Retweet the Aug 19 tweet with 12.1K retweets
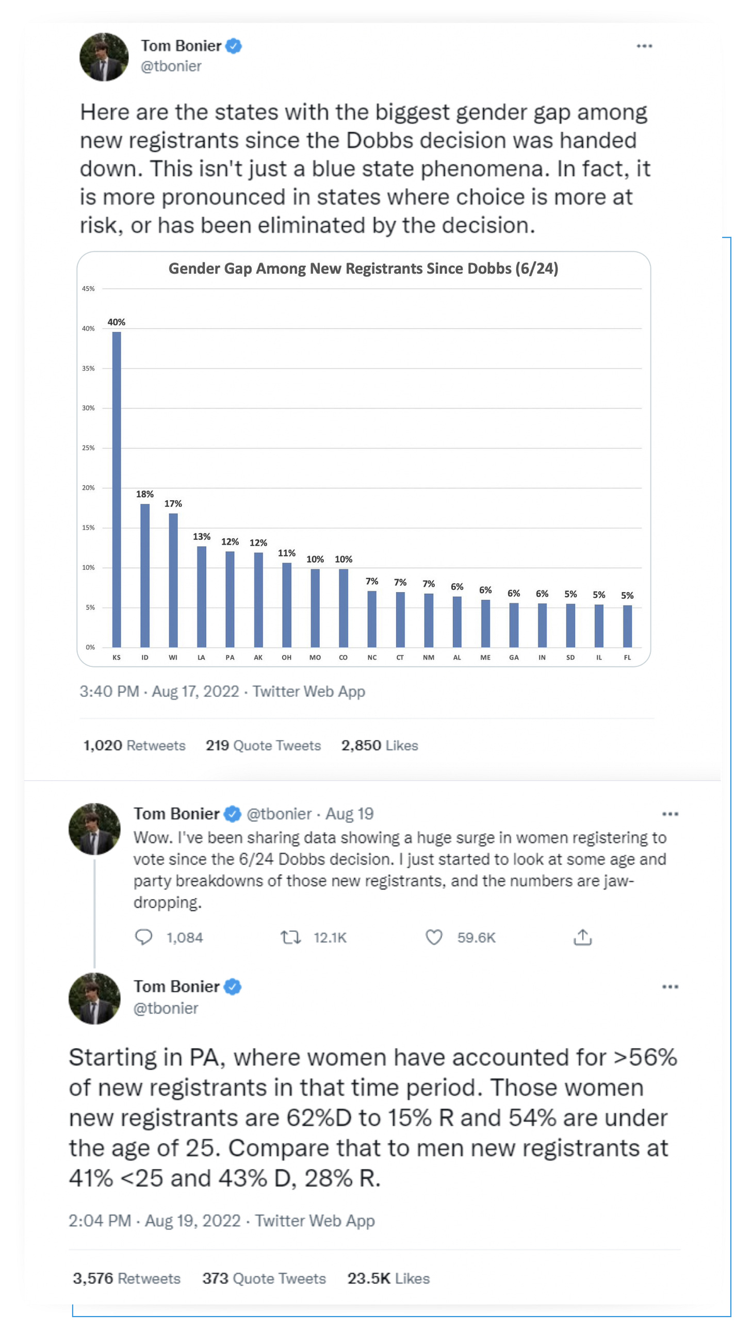Screen dimensions: 751x1331 290,937
